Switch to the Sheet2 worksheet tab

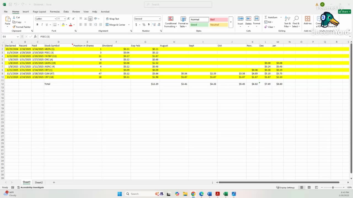click(x=39, y=182)
